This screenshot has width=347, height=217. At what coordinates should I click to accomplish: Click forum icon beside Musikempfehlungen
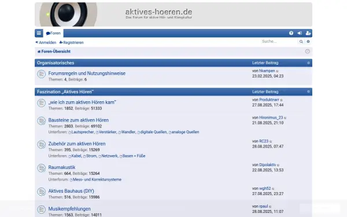click(42, 209)
